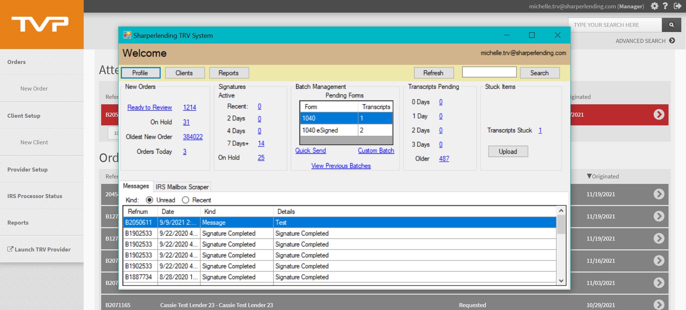Switch to the IRS Mailbox Scraper tab

click(x=182, y=187)
